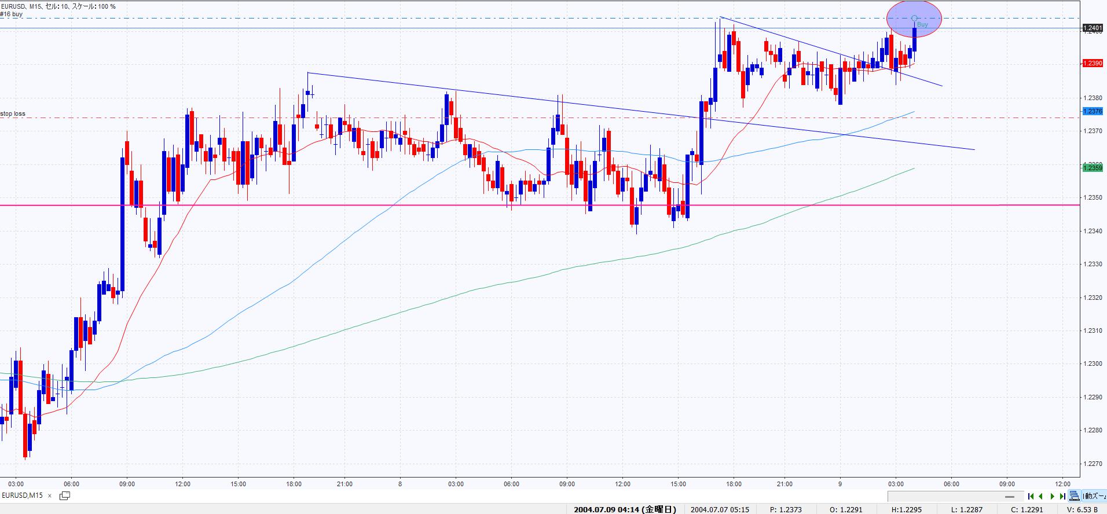The height and width of the screenshot is (514, 1107).
Task: Step one bar forward
Action: pyautogui.click(x=1052, y=496)
